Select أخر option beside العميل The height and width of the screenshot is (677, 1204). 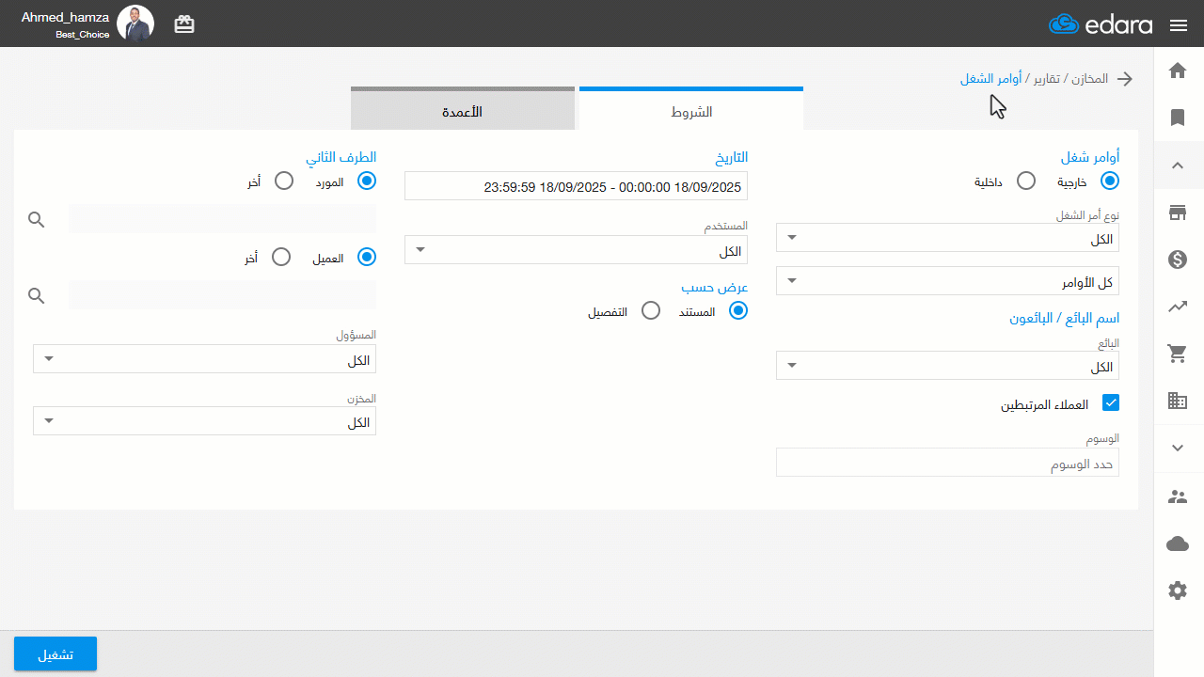tap(280, 257)
